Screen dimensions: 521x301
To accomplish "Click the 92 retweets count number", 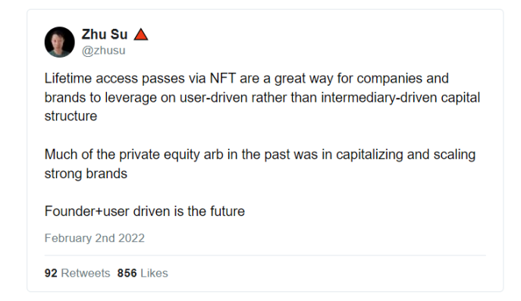I will (51, 273).
